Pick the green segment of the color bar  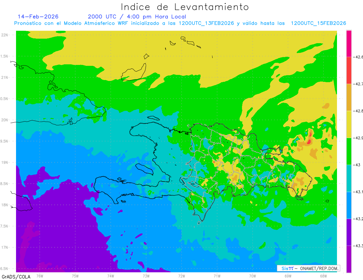click(x=349, y=151)
